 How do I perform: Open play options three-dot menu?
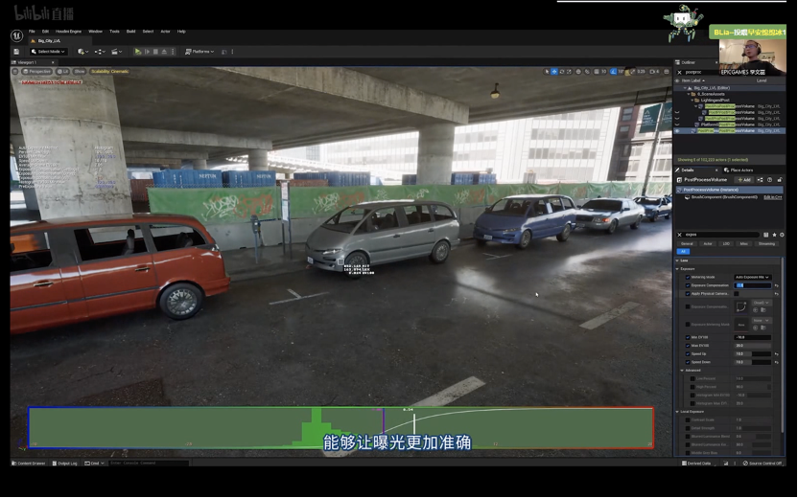coord(173,52)
